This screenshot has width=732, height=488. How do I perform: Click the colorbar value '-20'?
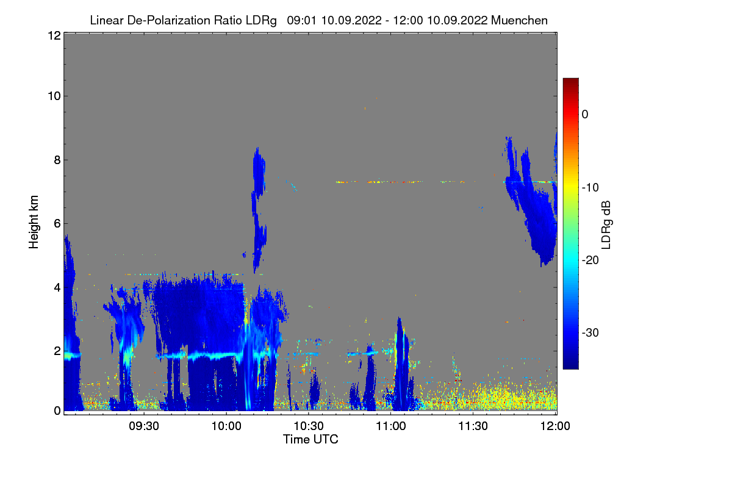pos(589,260)
